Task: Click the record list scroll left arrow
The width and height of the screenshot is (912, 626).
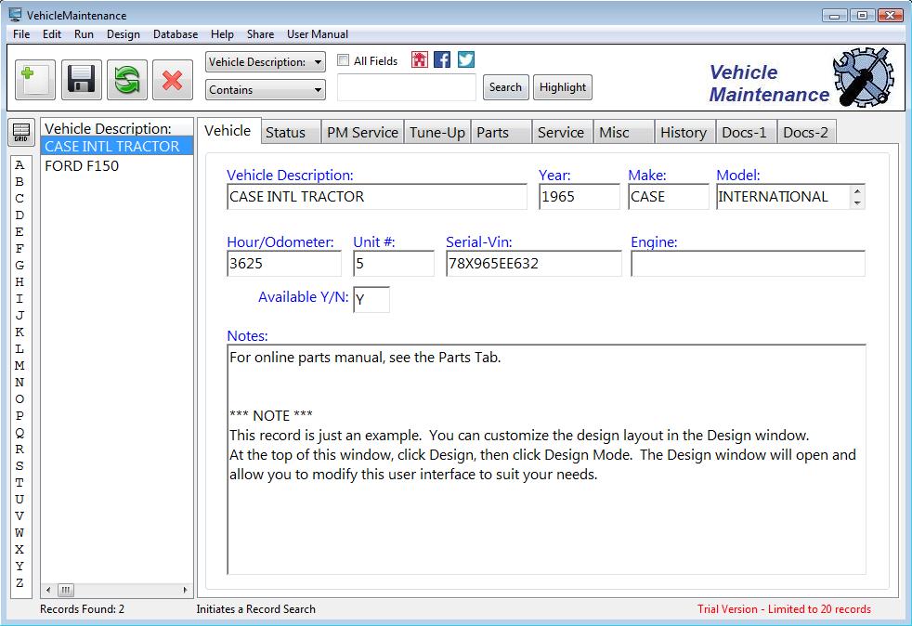Action: [47, 590]
